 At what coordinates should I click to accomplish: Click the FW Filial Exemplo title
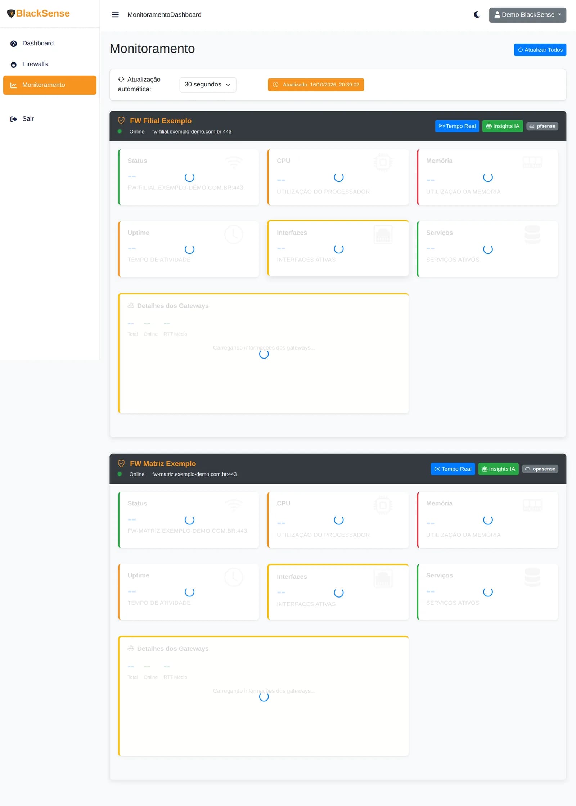point(161,121)
